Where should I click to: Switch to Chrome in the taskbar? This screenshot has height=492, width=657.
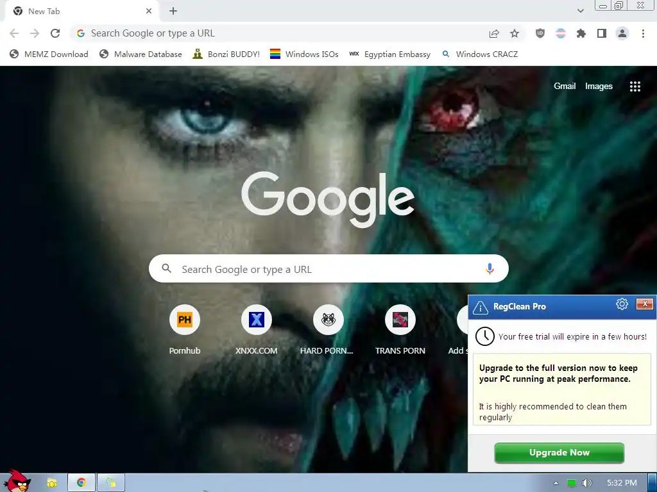(x=81, y=483)
